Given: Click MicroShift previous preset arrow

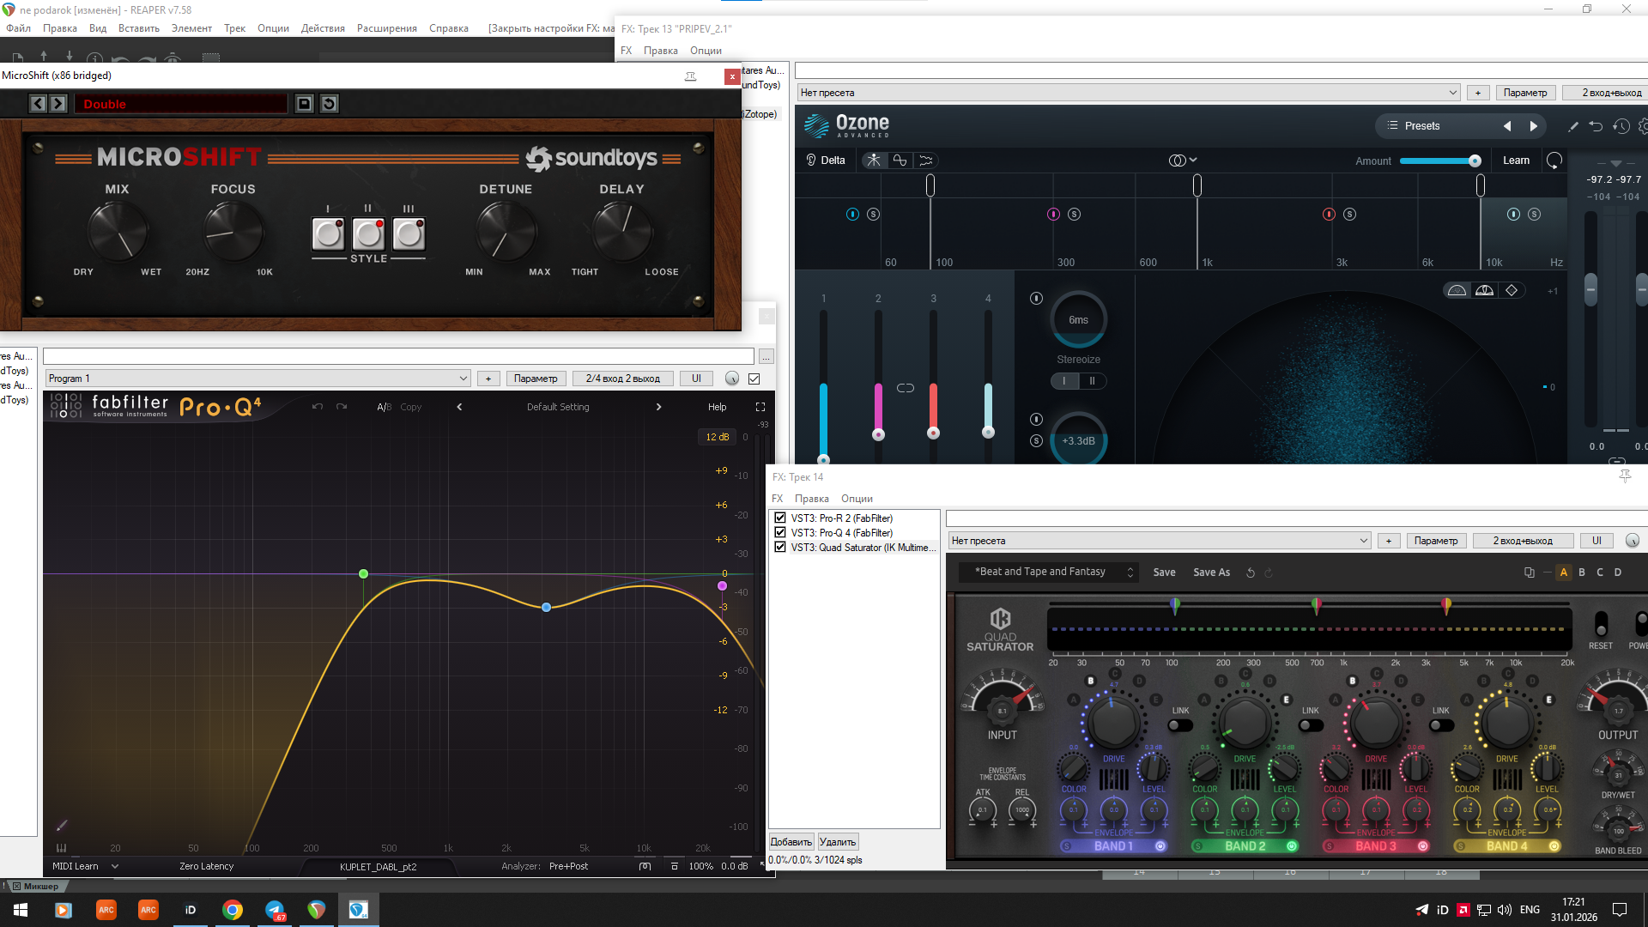Looking at the screenshot, I should [x=38, y=104].
